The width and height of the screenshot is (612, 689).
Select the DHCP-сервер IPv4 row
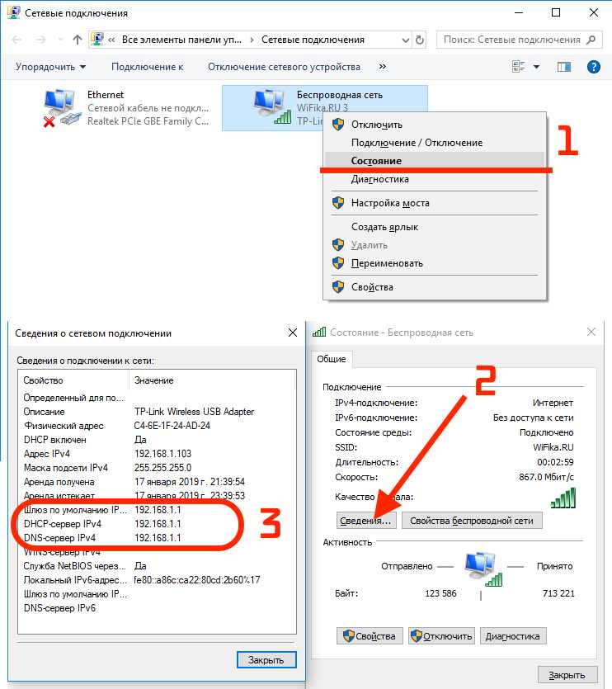[x=157, y=524]
